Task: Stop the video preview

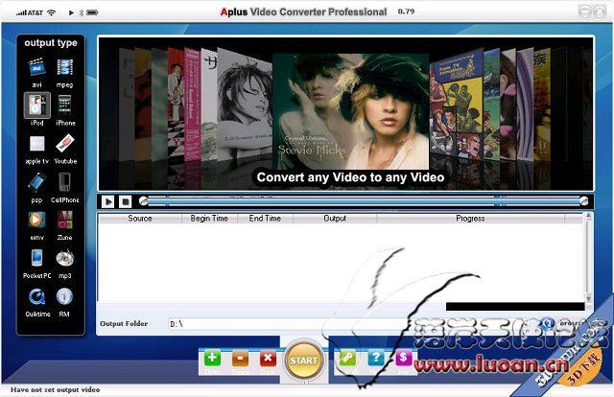Action: (x=126, y=201)
